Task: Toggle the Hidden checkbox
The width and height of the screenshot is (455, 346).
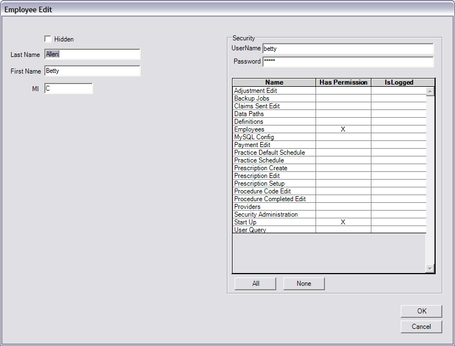Action: coord(48,39)
